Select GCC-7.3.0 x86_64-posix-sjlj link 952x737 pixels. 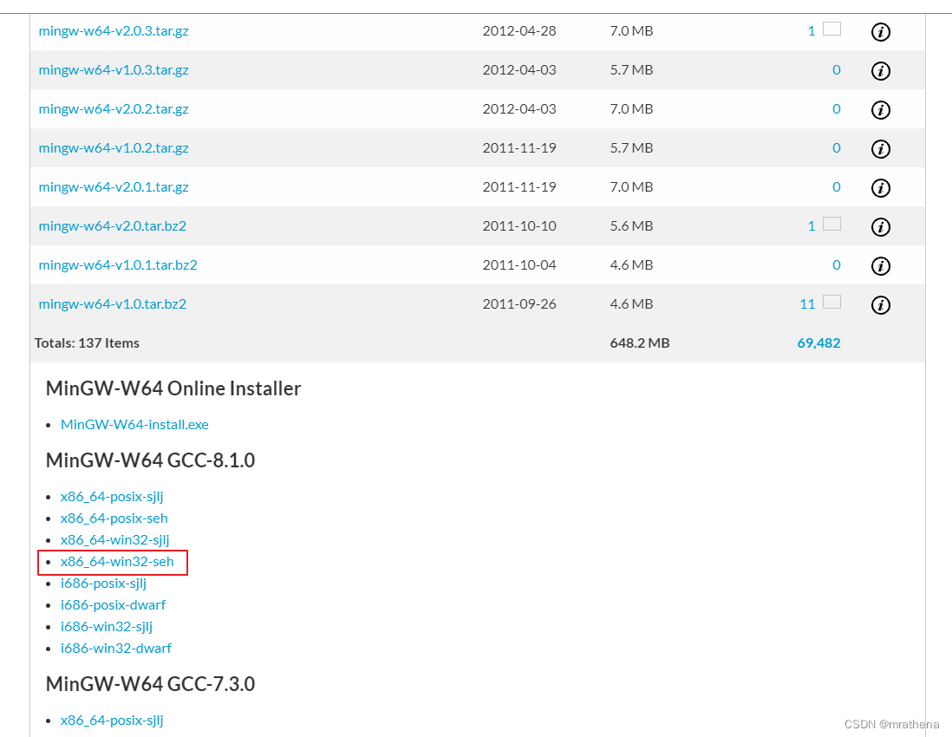click(x=112, y=721)
